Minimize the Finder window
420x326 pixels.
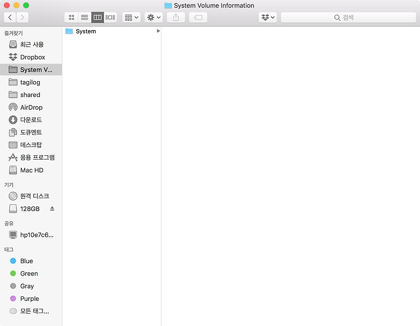click(x=16, y=6)
